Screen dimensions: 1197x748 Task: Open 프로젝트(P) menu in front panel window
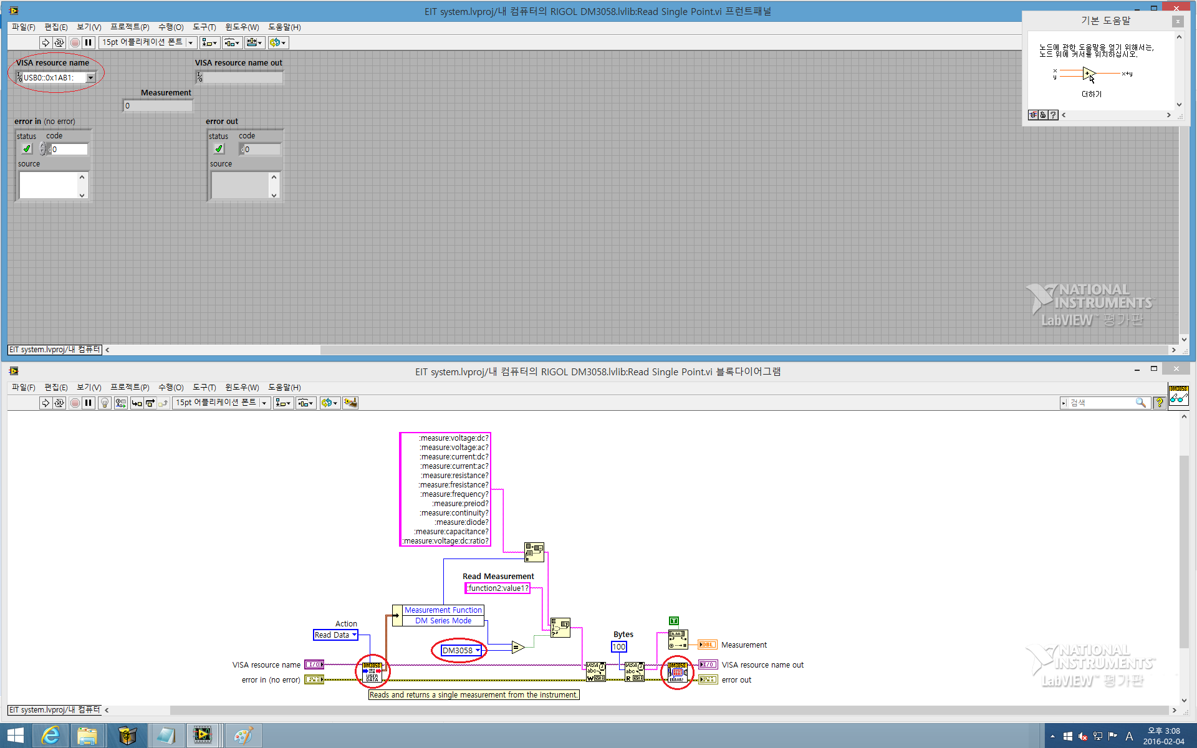click(130, 27)
